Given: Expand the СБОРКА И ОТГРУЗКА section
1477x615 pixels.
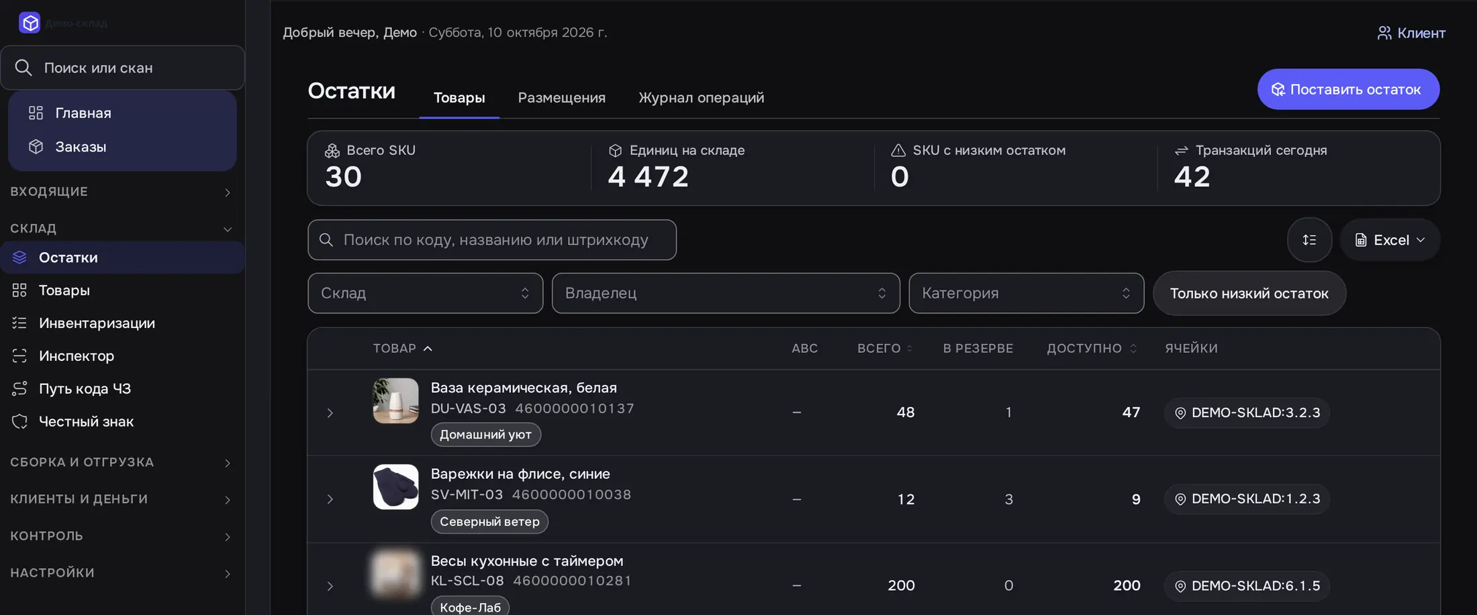Looking at the screenshot, I should [x=122, y=463].
